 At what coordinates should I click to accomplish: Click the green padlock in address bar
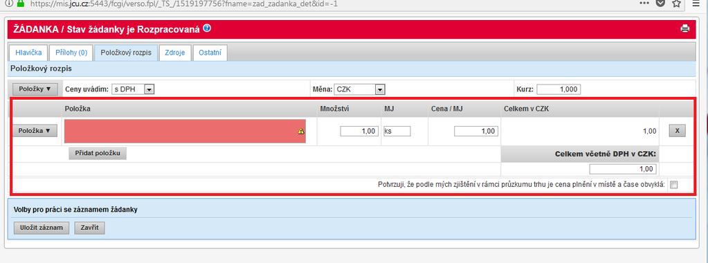click(x=20, y=3)
